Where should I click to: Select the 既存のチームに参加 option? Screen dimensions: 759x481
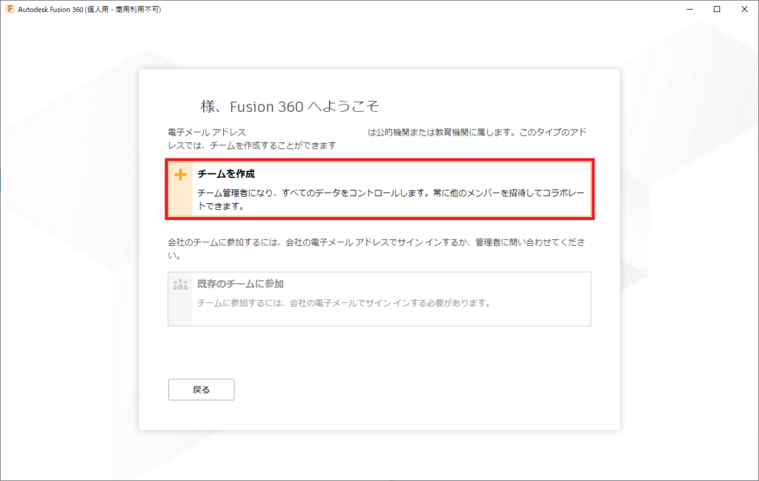[x=379, y=299]
